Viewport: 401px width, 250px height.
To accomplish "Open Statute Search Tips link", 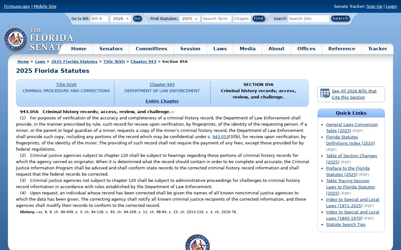I will coord(346,224).
